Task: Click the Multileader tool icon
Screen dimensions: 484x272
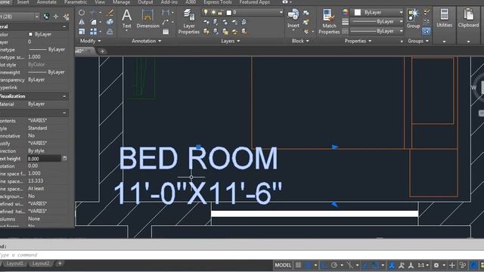Action: tap(166, 22)
